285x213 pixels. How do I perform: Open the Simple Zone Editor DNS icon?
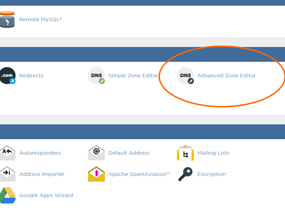(96, 76)
